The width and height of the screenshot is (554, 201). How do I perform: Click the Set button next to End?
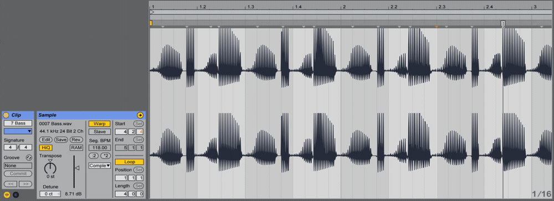click(x=138, y=140)
